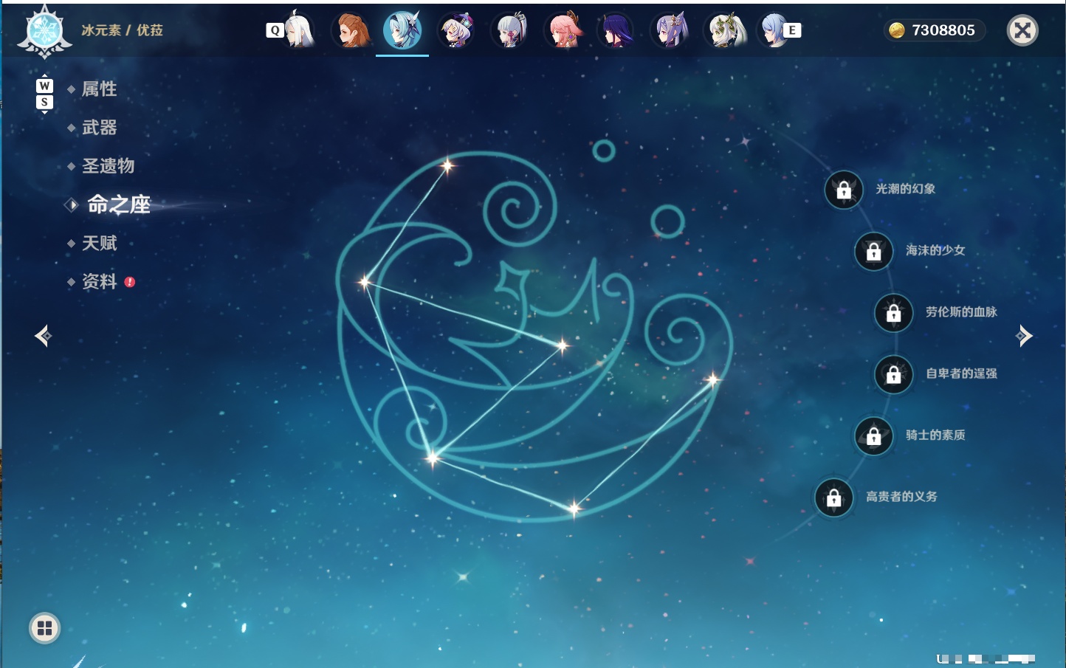
Task: Select the dark purple-haired character portrait
Action: 616,30
